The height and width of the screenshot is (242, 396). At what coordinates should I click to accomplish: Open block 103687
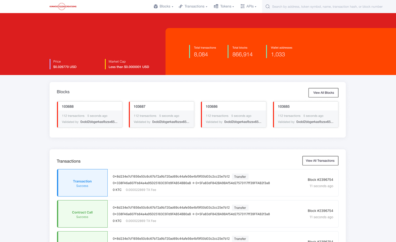pyautogui.click(x=140, y=106)
